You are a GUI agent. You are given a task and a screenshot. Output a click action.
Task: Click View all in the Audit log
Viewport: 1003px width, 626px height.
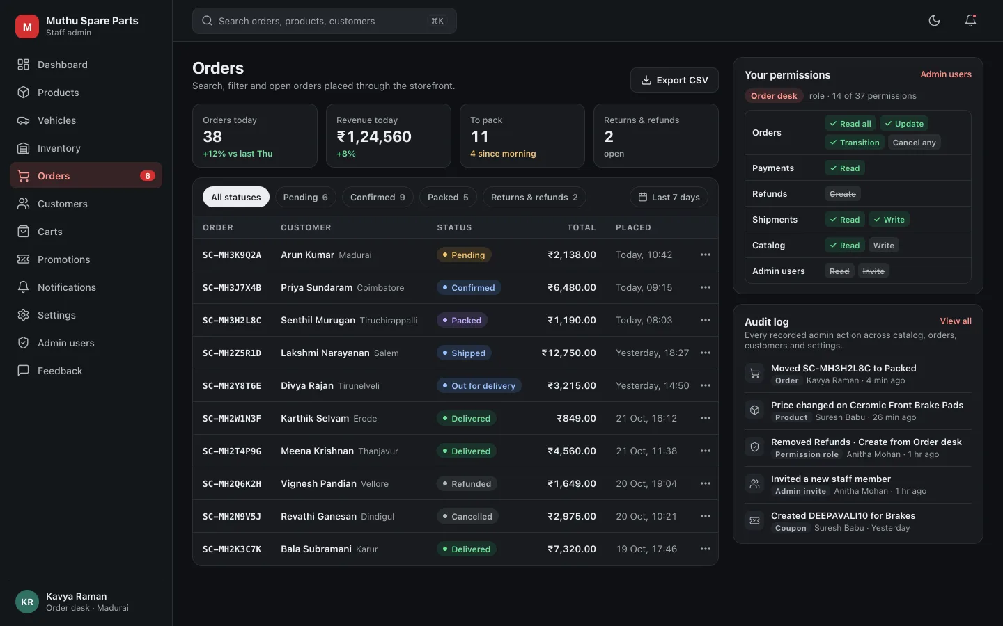956,321
